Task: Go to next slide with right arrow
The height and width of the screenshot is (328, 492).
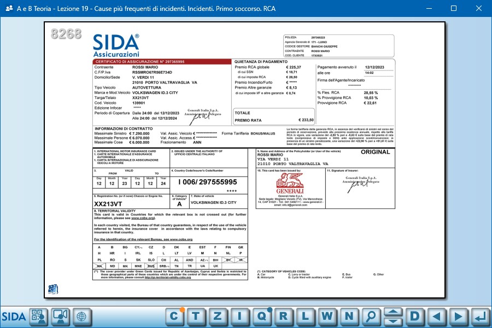Action: [458, 316]
